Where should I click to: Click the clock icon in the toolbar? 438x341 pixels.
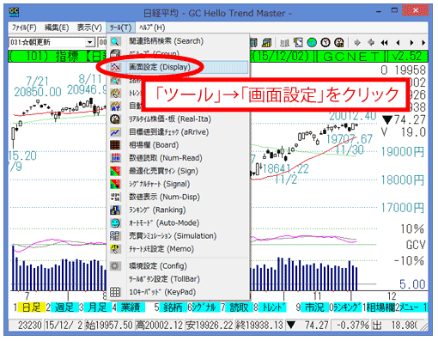[325, 43]
